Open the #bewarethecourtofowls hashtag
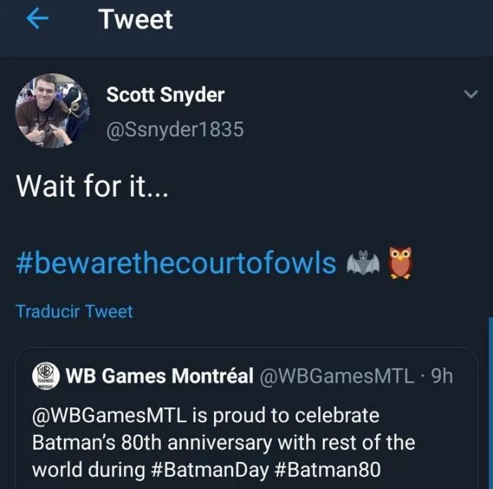This screenshot has width=493, height=489. tap(176, 263)
